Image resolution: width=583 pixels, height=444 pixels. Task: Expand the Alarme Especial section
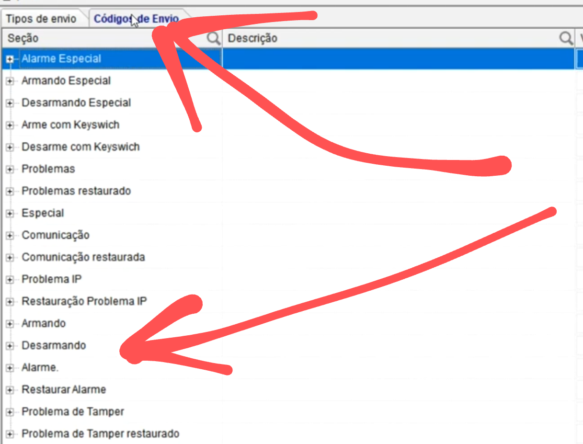10,59
